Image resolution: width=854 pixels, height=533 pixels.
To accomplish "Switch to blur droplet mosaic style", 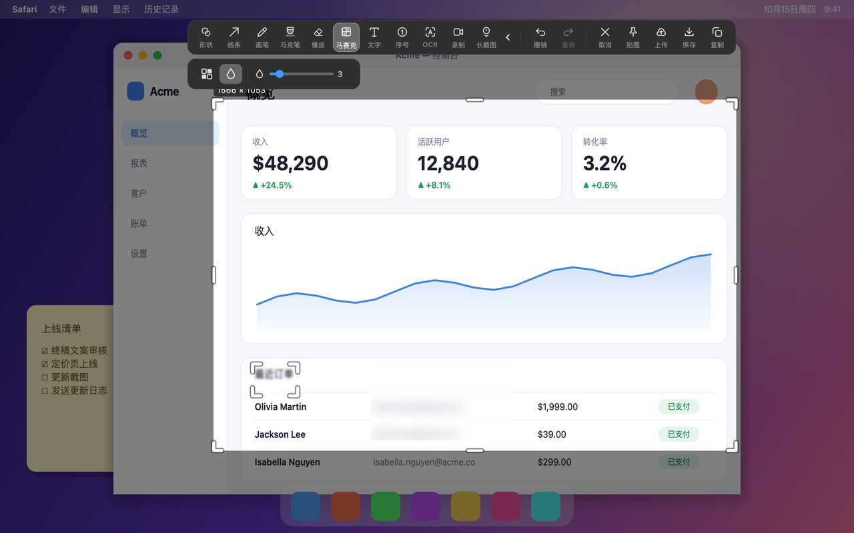I will 231,74.
